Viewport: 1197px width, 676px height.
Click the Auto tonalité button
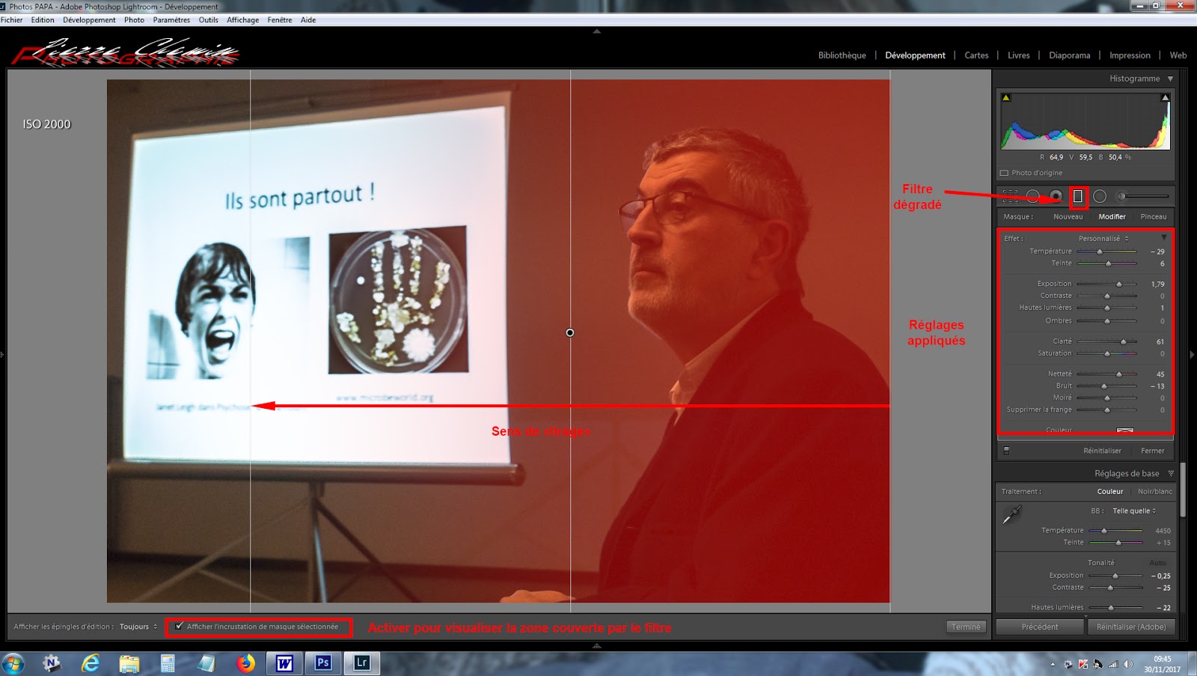tap(1157, 563)
